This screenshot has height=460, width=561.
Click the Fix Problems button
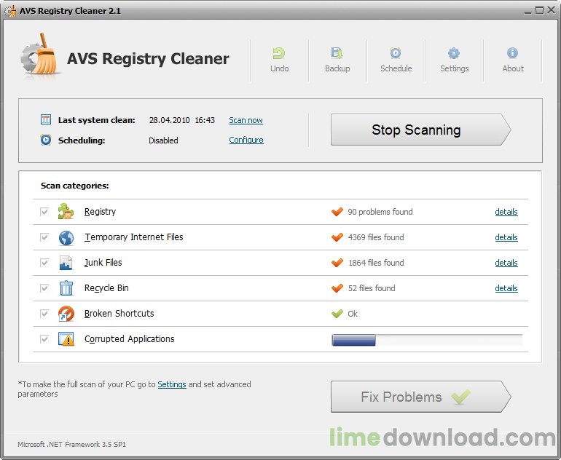pyautogui.click(x=420, y=397)
